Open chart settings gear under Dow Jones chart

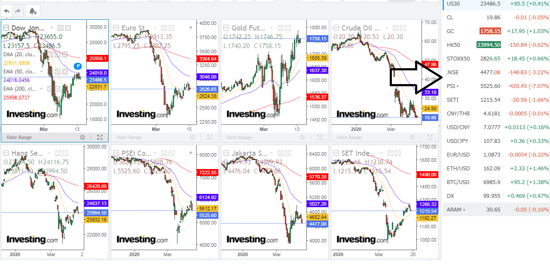click(x=82, y=137)
